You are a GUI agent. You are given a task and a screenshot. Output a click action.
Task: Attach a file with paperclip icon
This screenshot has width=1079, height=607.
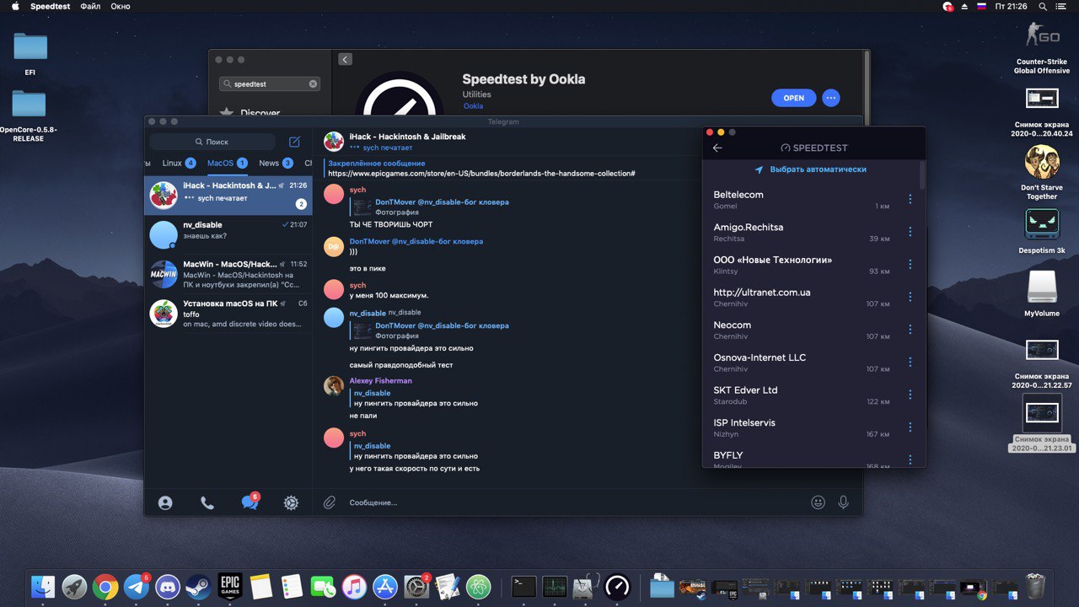click(330, 502)
